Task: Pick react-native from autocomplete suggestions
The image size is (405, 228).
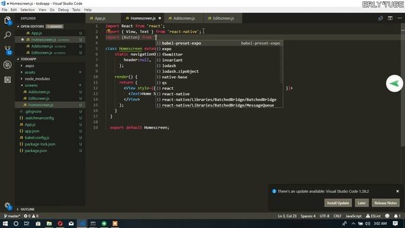Action: [x=219, y=94]
